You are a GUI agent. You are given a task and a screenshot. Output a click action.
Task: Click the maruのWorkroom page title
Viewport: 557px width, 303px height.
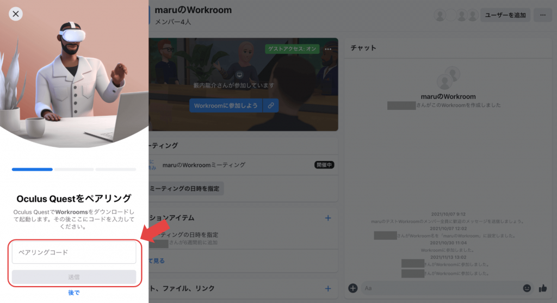(x=193, y=10)
